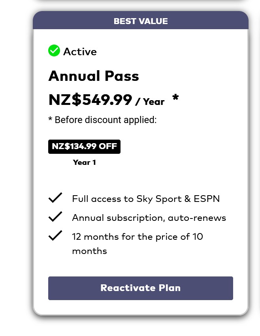Click checkmark beside 12 months feature
This screenshot has height=336, width=260.
[55, 236]
